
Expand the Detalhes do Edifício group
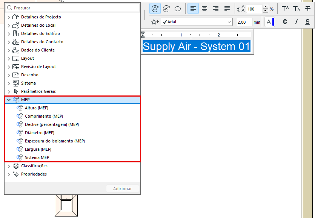(x=9, y=33)
